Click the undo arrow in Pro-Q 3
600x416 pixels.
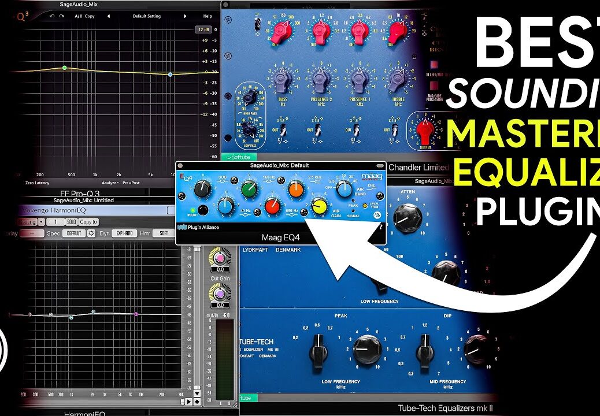(x=52, y=16)
